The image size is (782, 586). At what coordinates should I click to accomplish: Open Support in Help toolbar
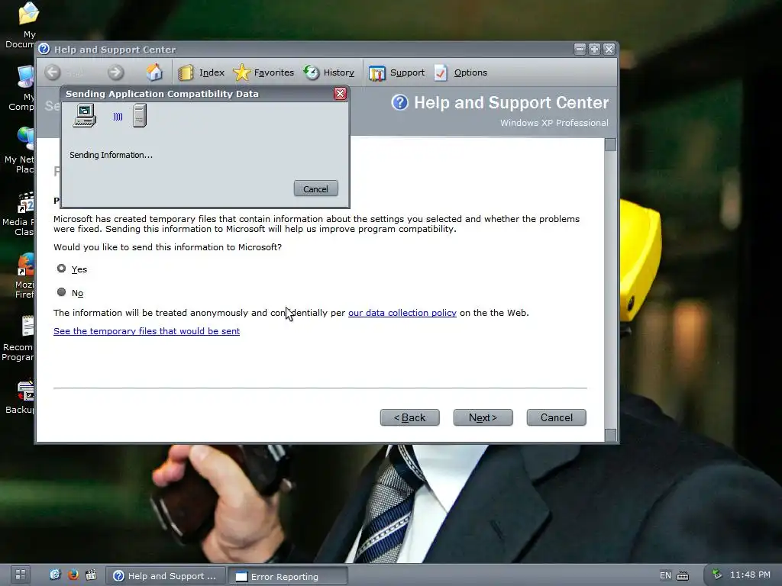click(397, 72)
